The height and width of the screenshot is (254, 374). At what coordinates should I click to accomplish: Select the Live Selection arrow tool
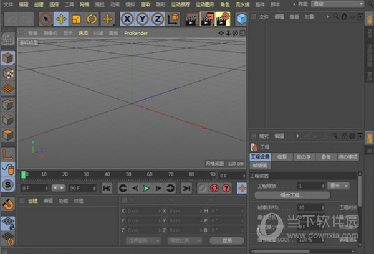pos(46,19)
